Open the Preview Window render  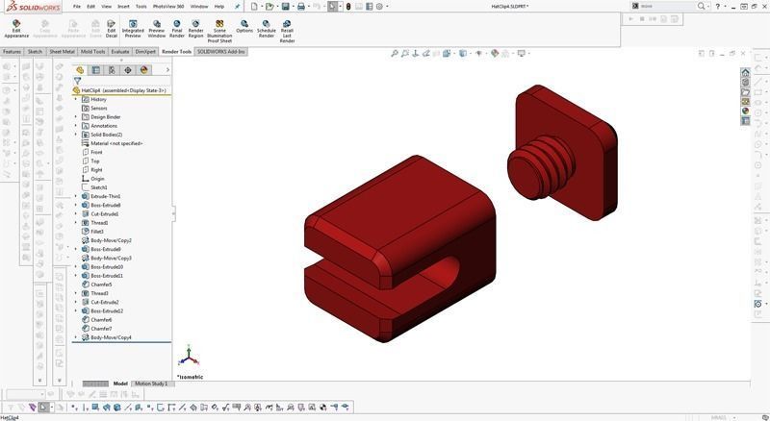pos(157,29)
